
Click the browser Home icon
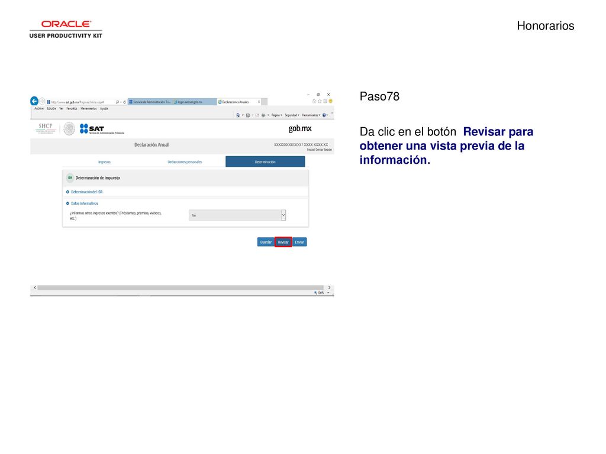pyautogui.click(x=314, y=101)
